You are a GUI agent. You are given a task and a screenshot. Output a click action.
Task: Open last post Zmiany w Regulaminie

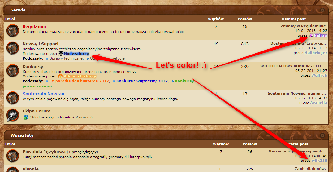point(303,26)
